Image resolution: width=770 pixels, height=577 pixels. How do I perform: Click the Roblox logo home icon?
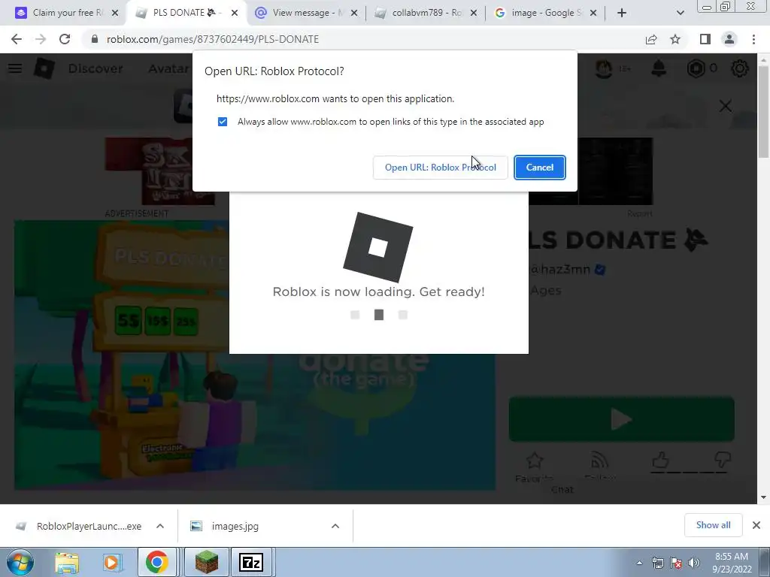point(44,68)
